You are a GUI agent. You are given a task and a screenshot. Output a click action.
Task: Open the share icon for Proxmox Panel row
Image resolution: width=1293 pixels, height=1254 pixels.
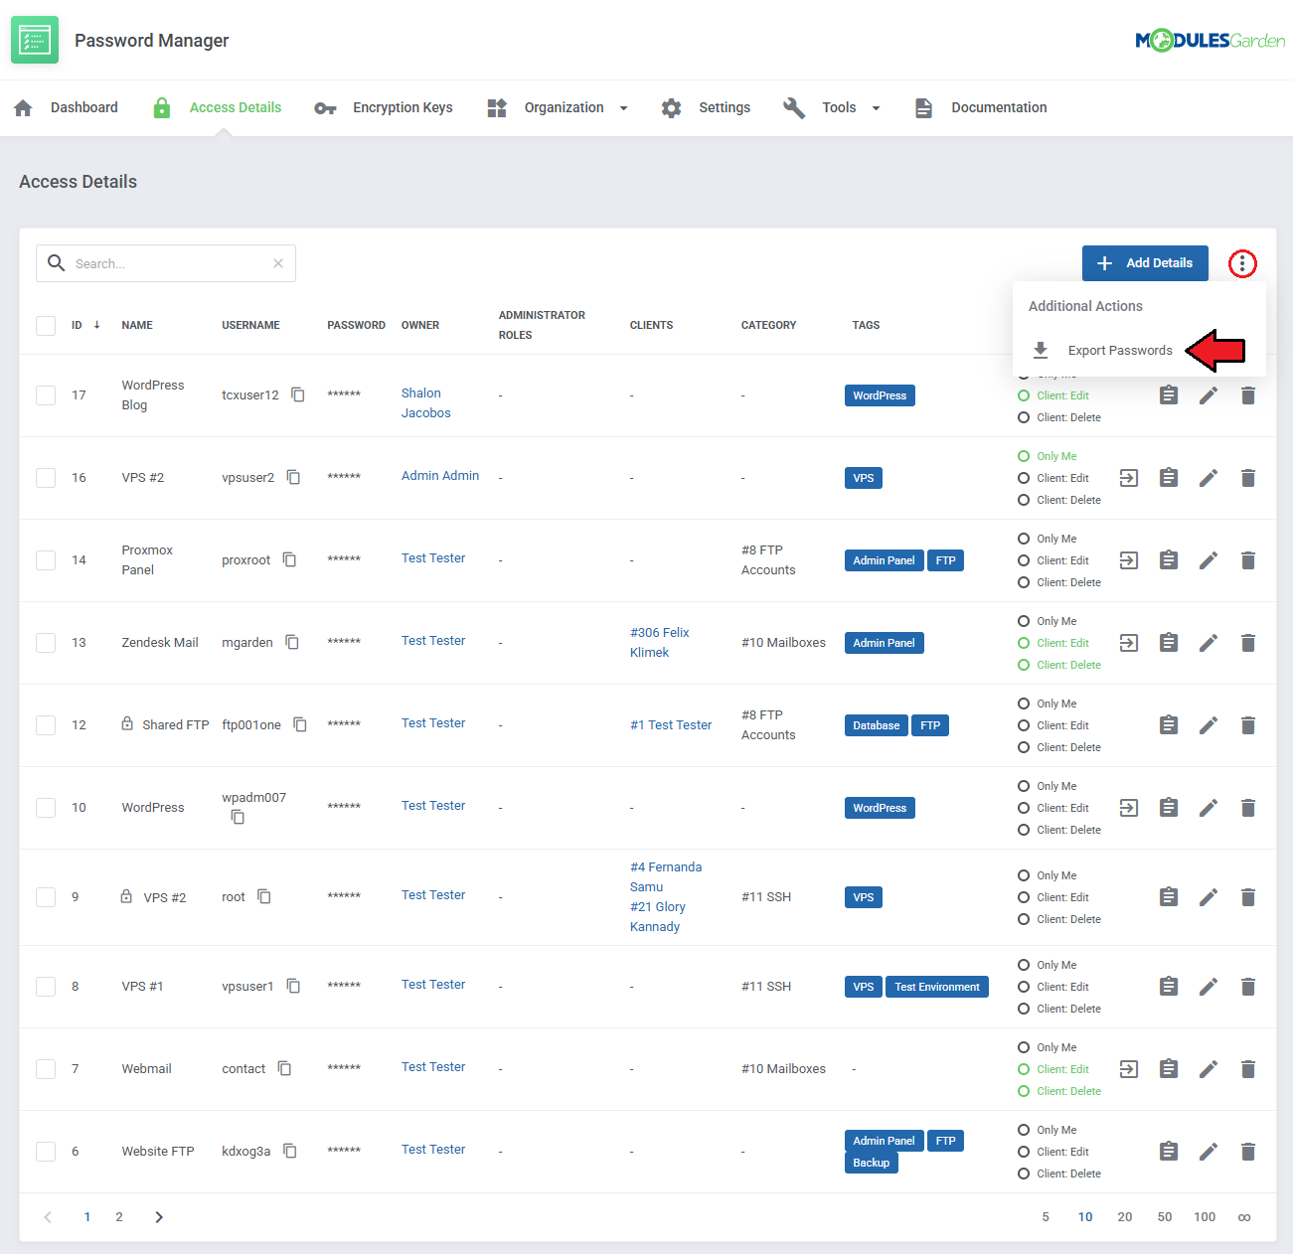click(1128, 560)
